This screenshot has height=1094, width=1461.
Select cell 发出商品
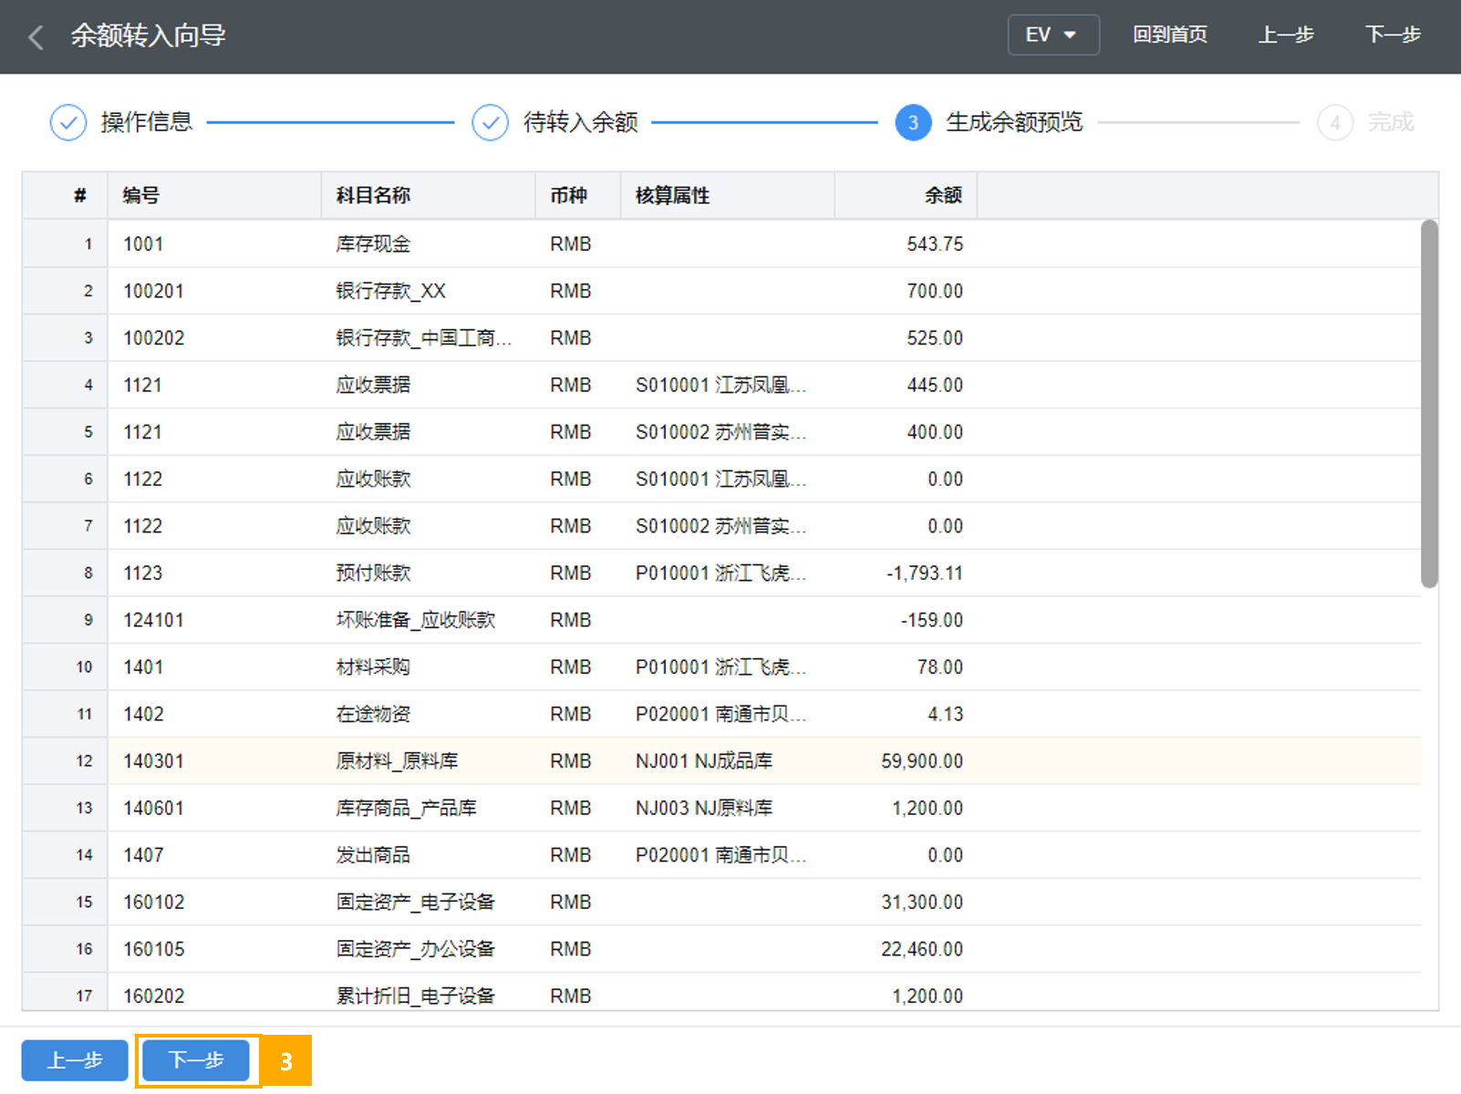coord(373,855)
